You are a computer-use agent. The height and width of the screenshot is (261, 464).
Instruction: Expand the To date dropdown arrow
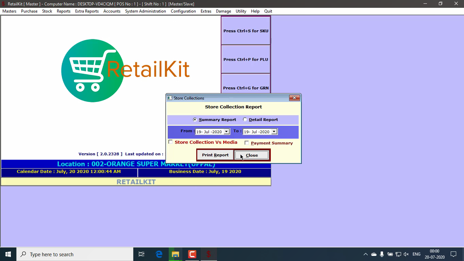click(x=274, y=132)
